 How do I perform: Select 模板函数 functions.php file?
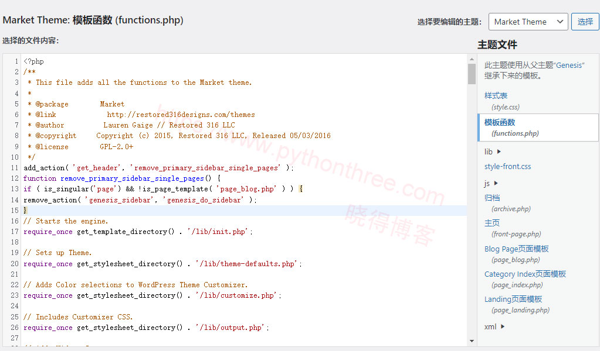(x=500, y=122)
